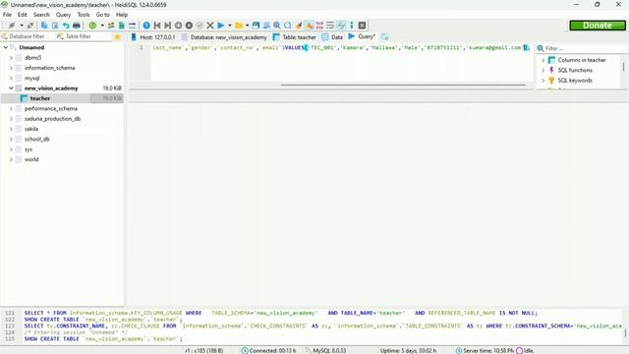The image size is (629, 354).
Task: Click the blue help icon
Action: pyautogui.click(x=146, y=26)
